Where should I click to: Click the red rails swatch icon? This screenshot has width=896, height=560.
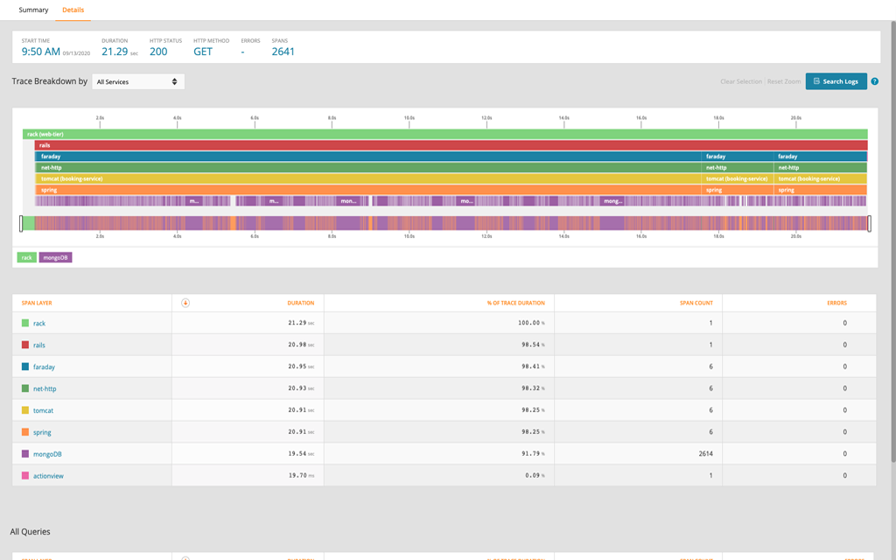(x=25, y=345)
